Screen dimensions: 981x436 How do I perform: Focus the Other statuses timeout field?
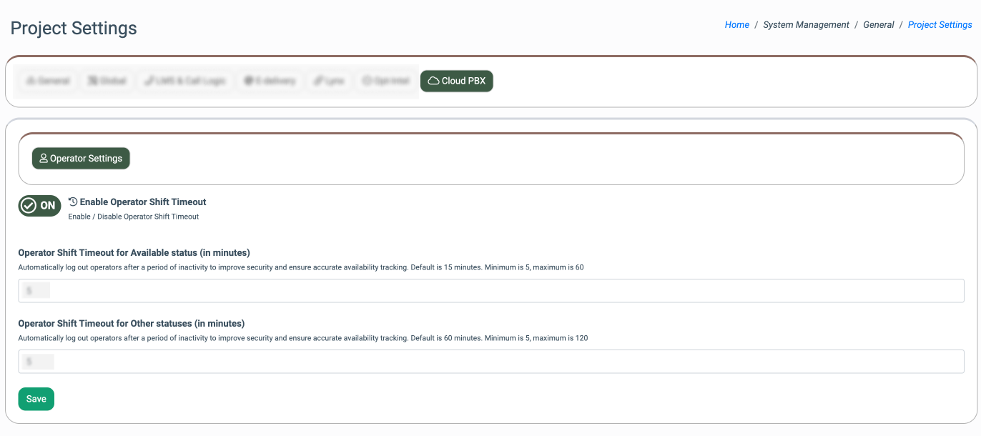[490, 362]
